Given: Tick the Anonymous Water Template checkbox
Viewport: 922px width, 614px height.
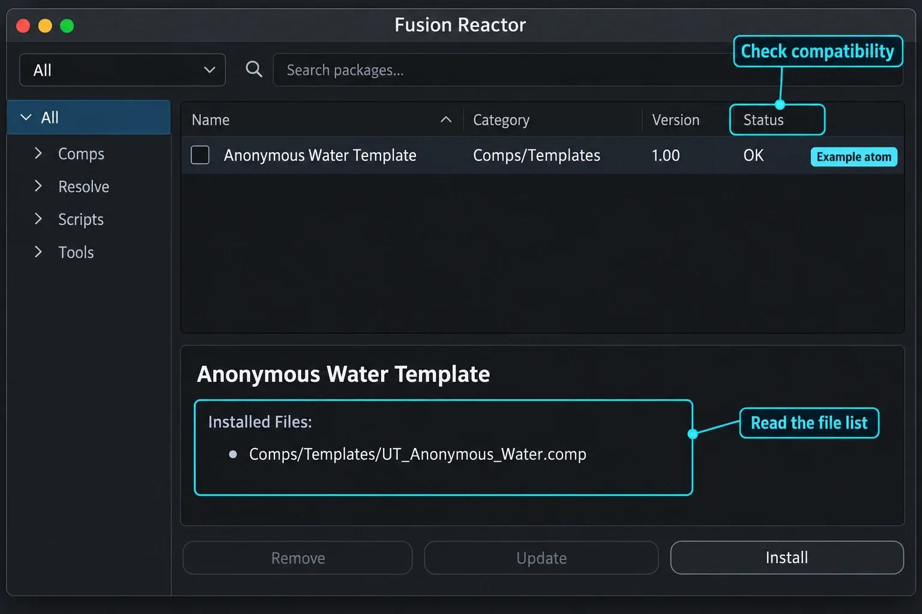Looking at the screenshot, I should click(x=200, y=155).
